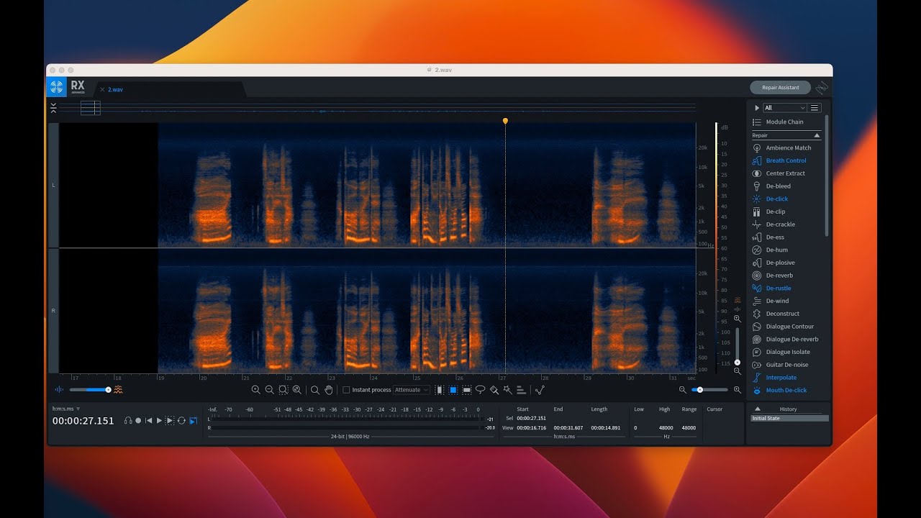The image size is (921, 518).
Task: Click the Record button
Action: click(x=138, y=421)
